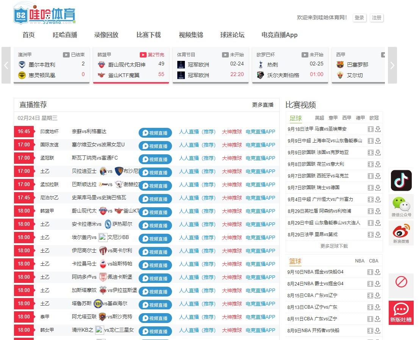Click the WeChat official account icon

401,208
